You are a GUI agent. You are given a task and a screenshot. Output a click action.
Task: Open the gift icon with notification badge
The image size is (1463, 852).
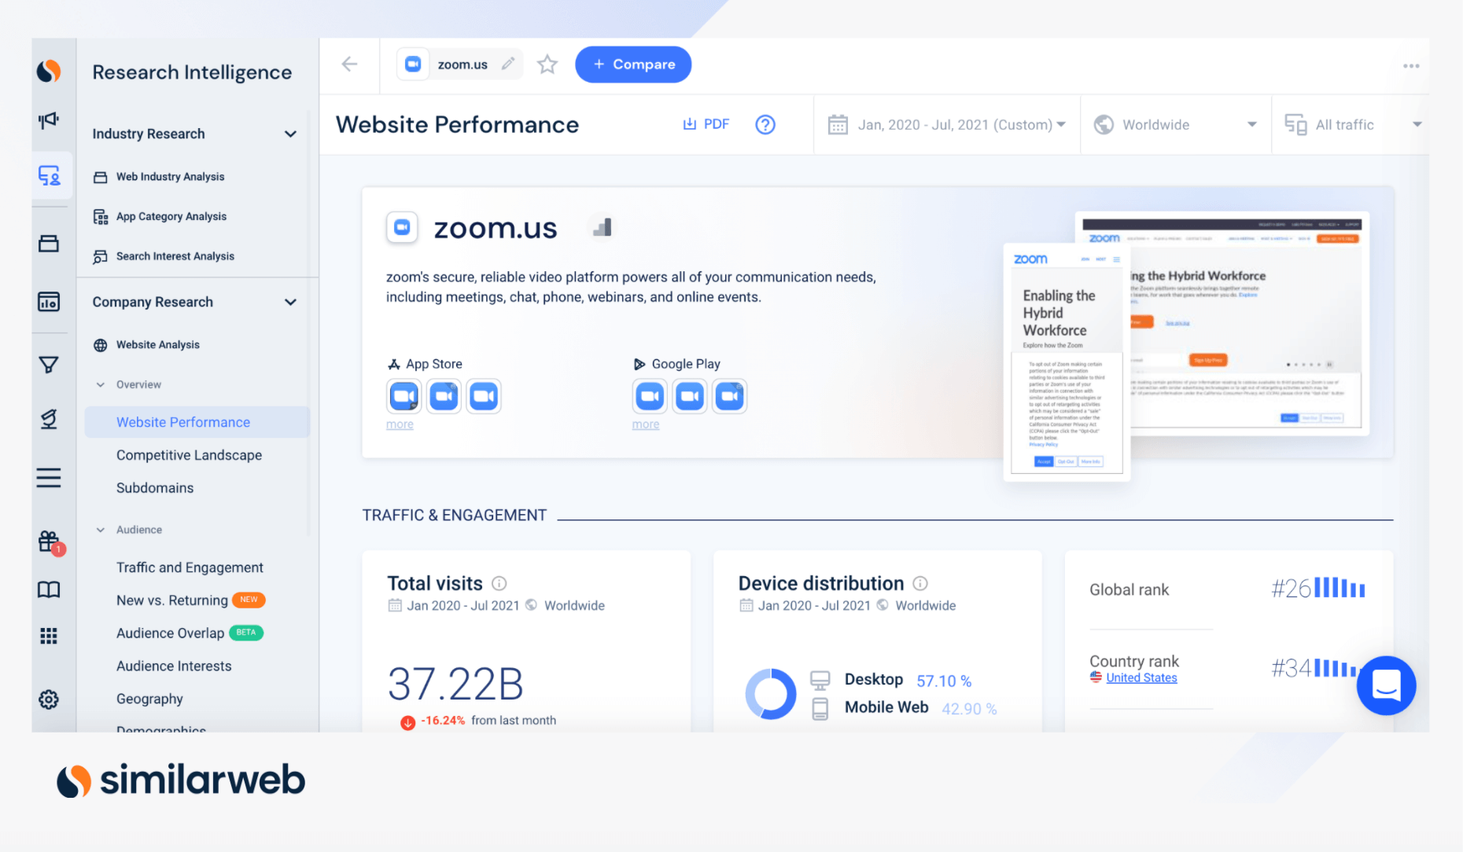click(x=49, y=542)
